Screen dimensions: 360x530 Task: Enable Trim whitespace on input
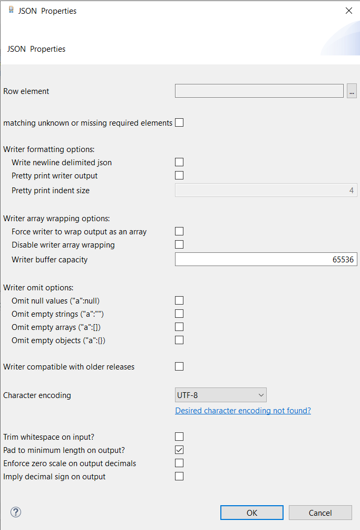(x=179, y=437)
